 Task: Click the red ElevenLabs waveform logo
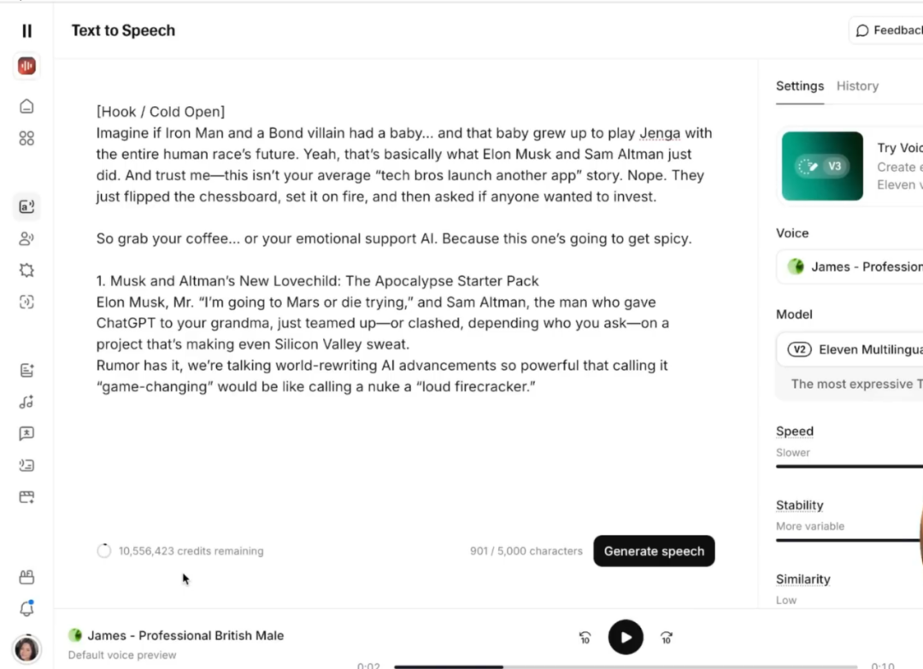coord(26,66)
